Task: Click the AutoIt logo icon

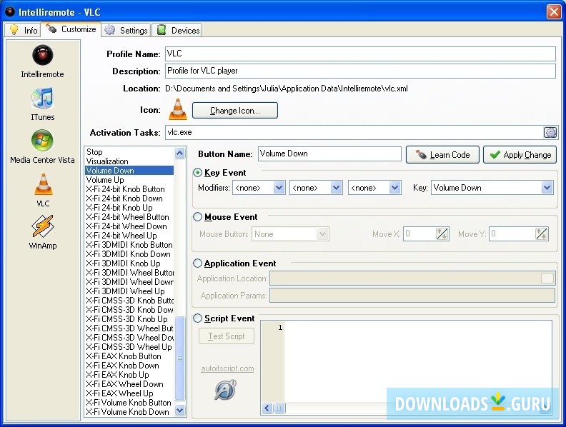Action: click(x=226, y=390)
